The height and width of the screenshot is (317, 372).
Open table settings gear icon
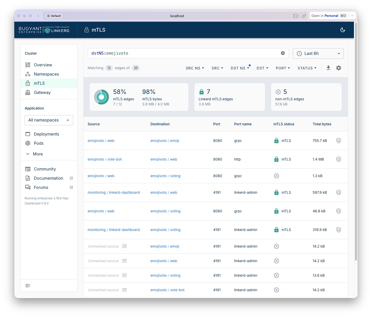click(338, 68)
